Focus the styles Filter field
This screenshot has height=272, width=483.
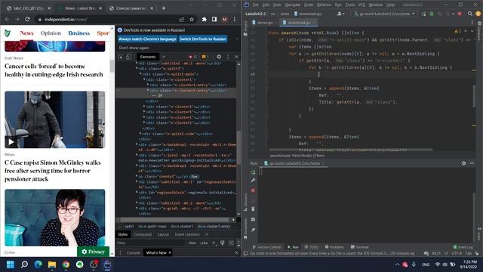[x=151, y=243]
